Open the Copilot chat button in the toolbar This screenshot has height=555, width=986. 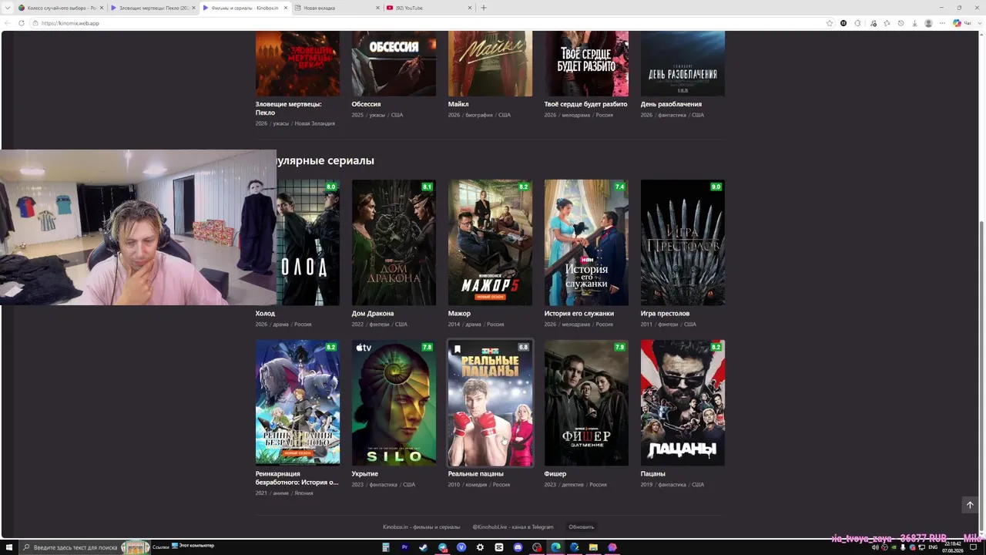[x=962, y=23]
